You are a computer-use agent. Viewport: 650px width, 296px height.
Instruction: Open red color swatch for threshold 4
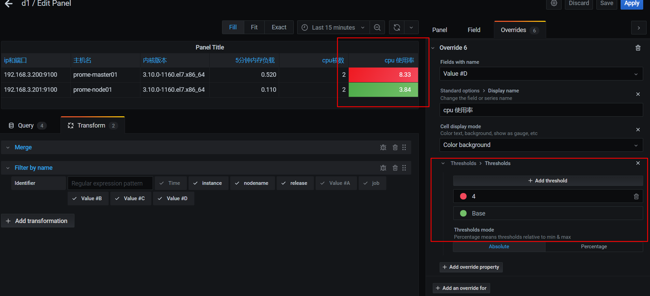pyautogui.click(x=463, y=196)
